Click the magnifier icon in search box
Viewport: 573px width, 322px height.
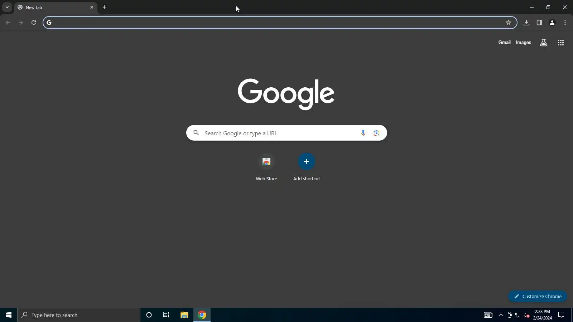pyautogui.click(x=196, y=133)
